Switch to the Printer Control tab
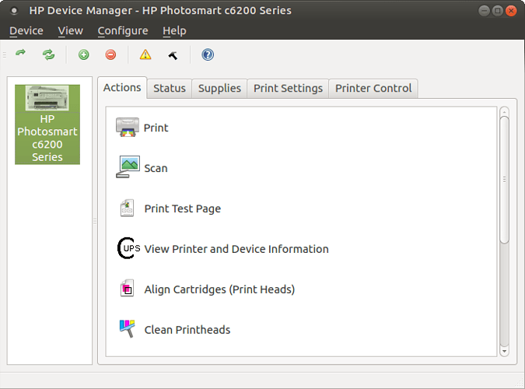The image size is (525, 389). click(x=373, y=89)
